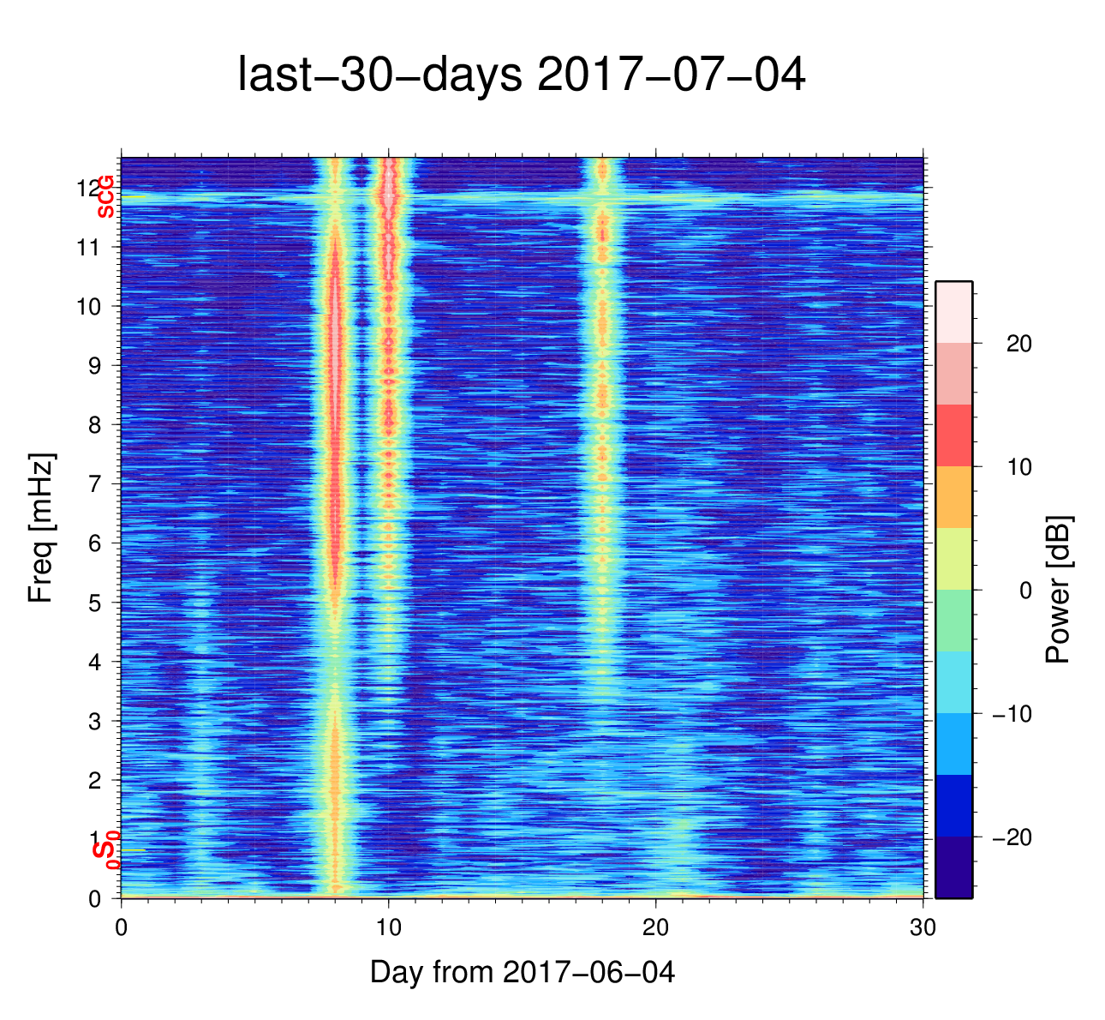Click the y-axis tick label '9'
1105x1020 pixels.
pos(93,366)
